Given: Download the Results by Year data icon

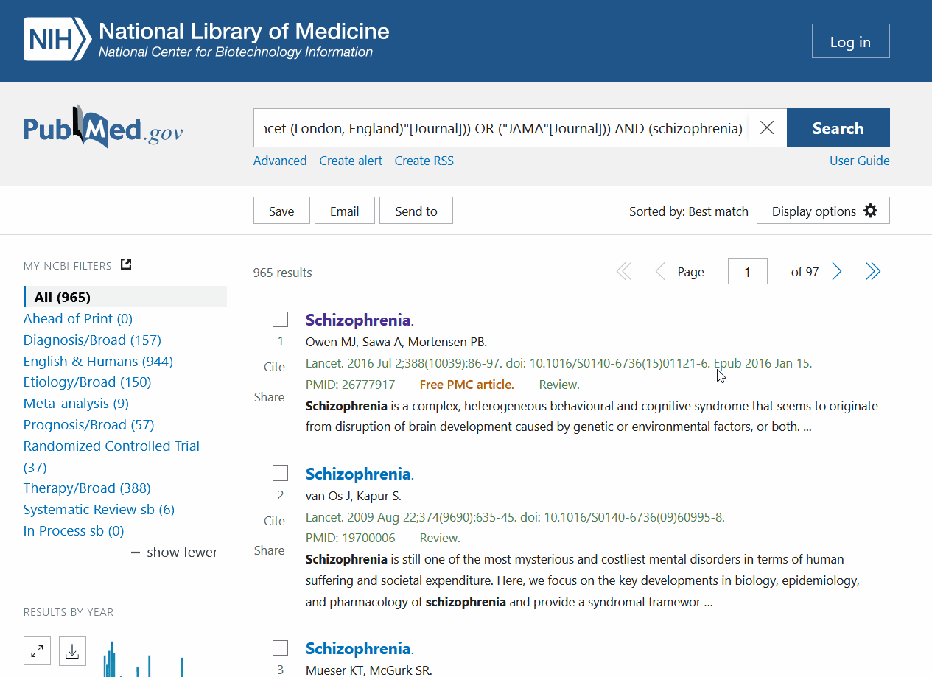Looking at the screenshot, I should pyautogui.click(x=72, y=650).
